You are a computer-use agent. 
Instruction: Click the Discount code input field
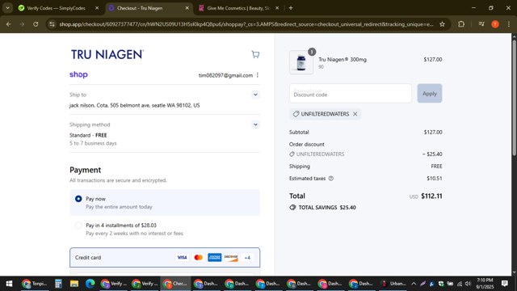(x=350, y=94)
